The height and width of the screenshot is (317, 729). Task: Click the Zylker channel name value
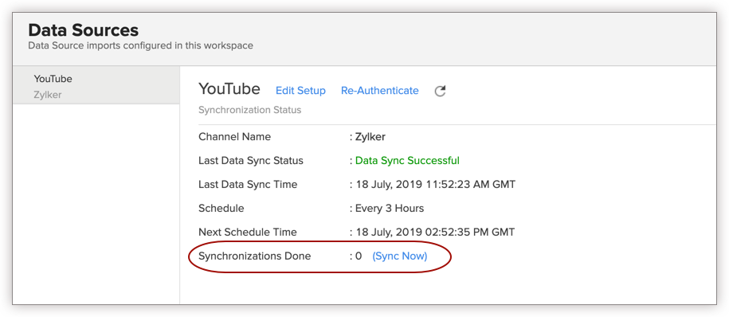point(370,137)
